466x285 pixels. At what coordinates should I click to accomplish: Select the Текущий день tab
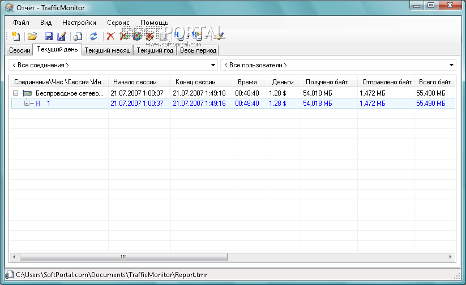57,49
